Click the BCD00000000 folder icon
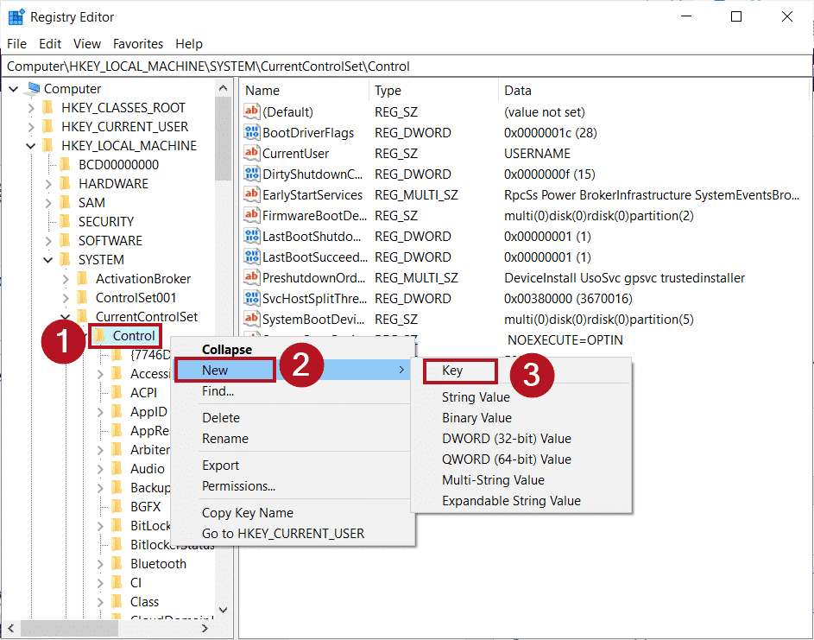The image size is (814, 640). pyautogui.click(x=65, y=165)
